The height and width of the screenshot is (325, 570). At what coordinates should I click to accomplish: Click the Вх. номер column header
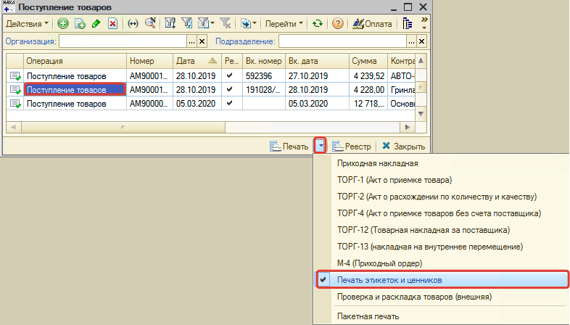pos(264,61)
